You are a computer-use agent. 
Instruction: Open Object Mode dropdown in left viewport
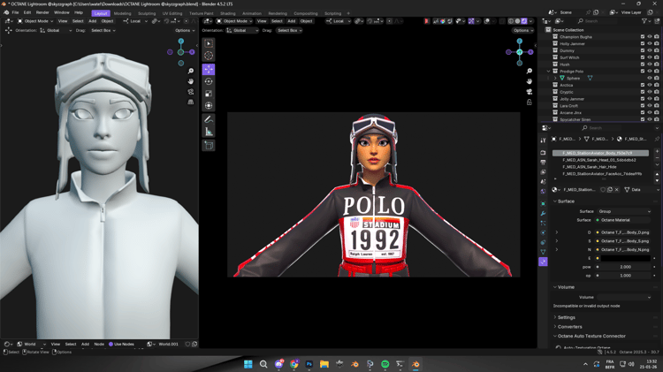(x=35, y=21)
